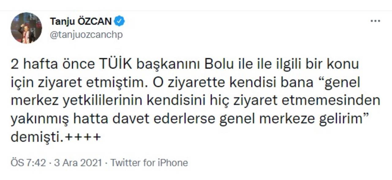The height and width of the screenshot is (180, 392).
Task: Open the @tanjuozcanchp handle link
Action: pyautogui.click(x=86, y=35)
